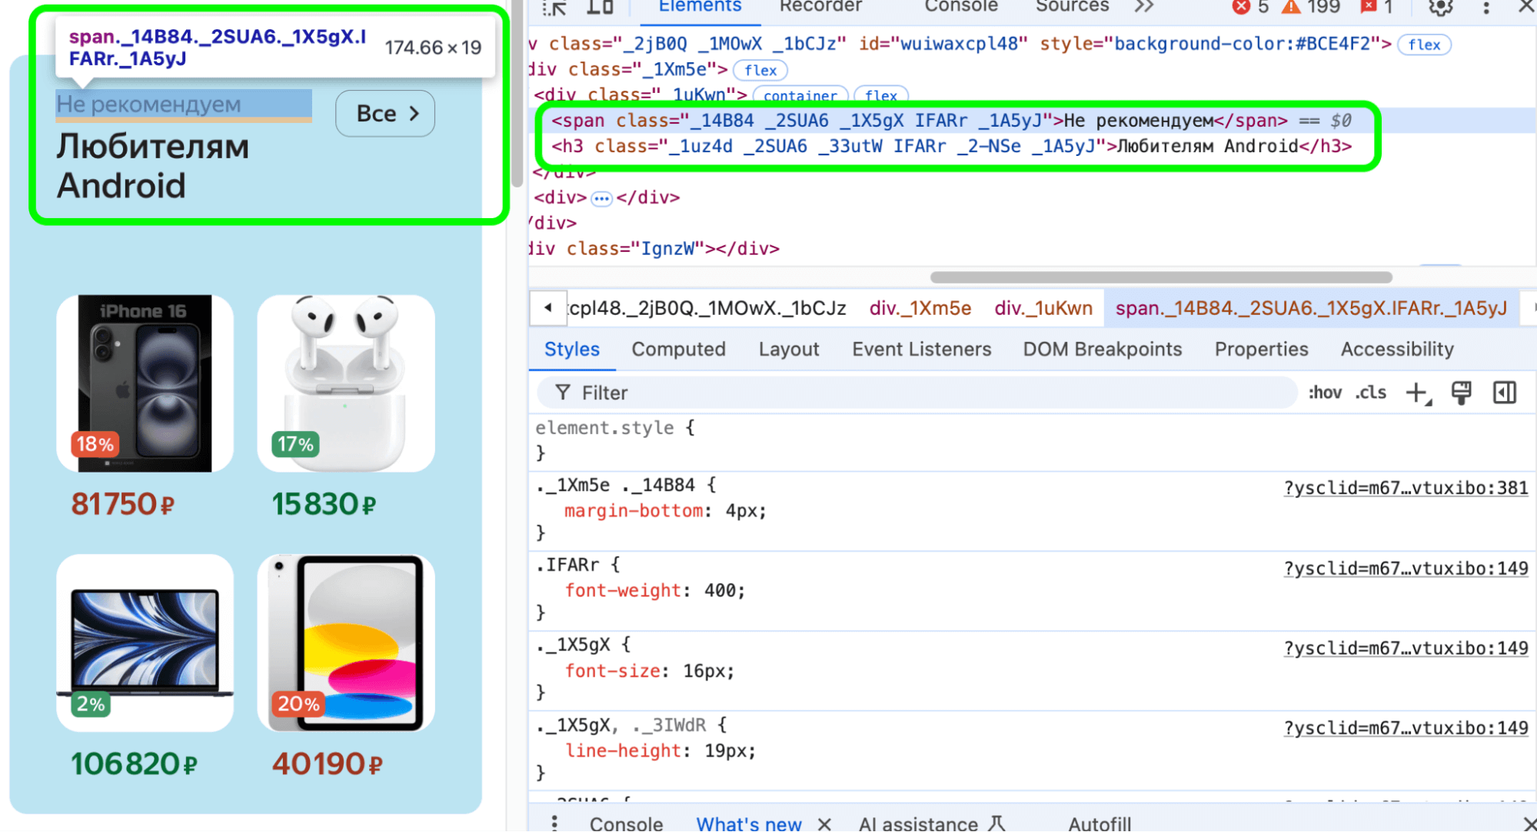
Task: Toggle the :hov element state button
Action: [1325, 393]
